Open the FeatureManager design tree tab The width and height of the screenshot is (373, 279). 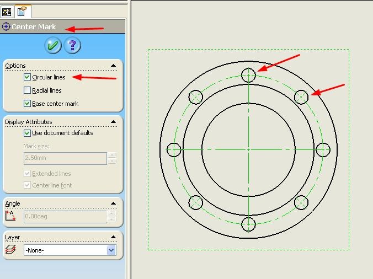7,12
